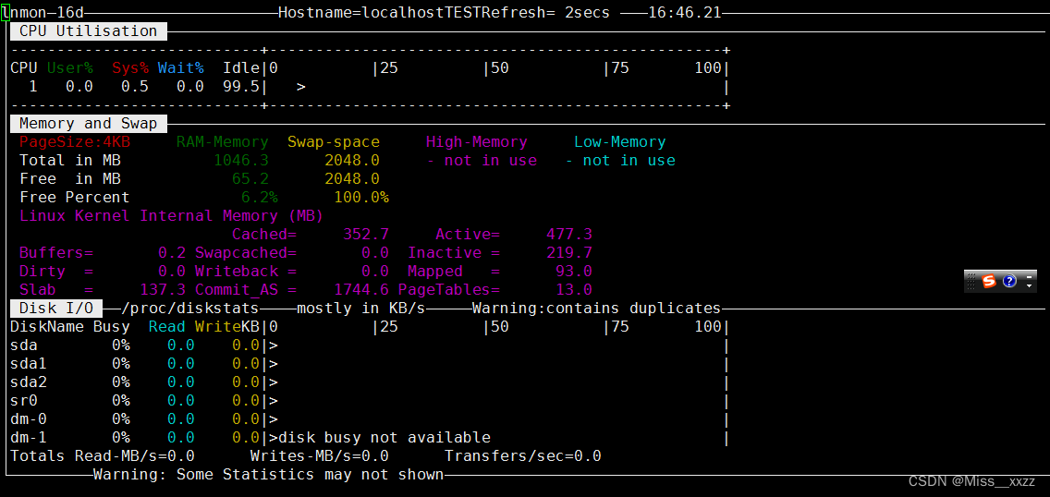Open the blue question mark help icon
This screenshot has height=497, width=1050.
pyautogui.click(x=1009, y=282)
